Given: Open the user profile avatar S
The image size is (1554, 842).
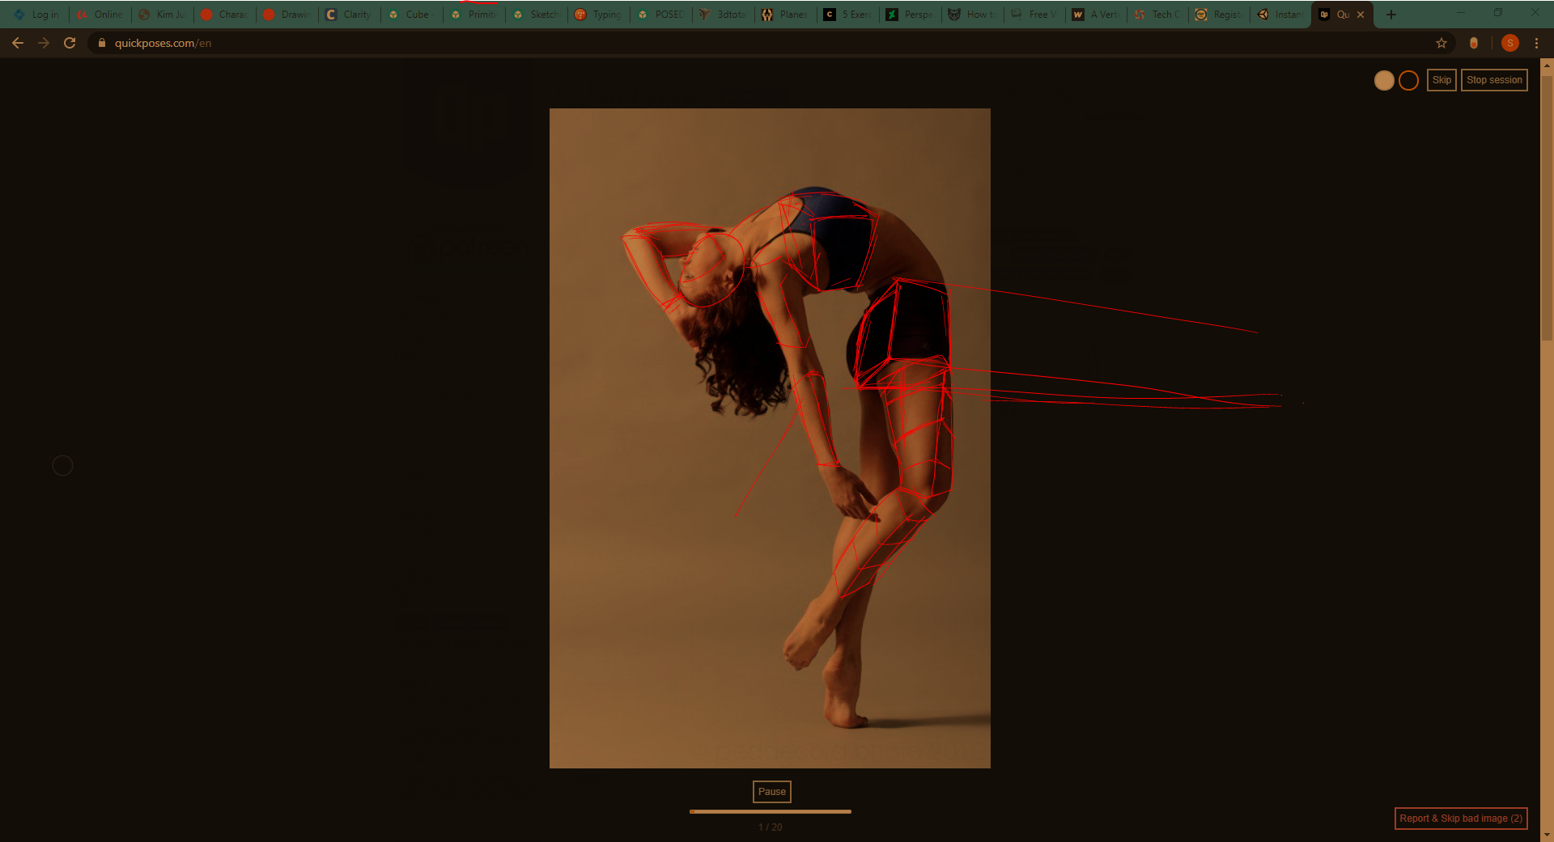Looking at the screenshot, I should (x=1509, y=43).
